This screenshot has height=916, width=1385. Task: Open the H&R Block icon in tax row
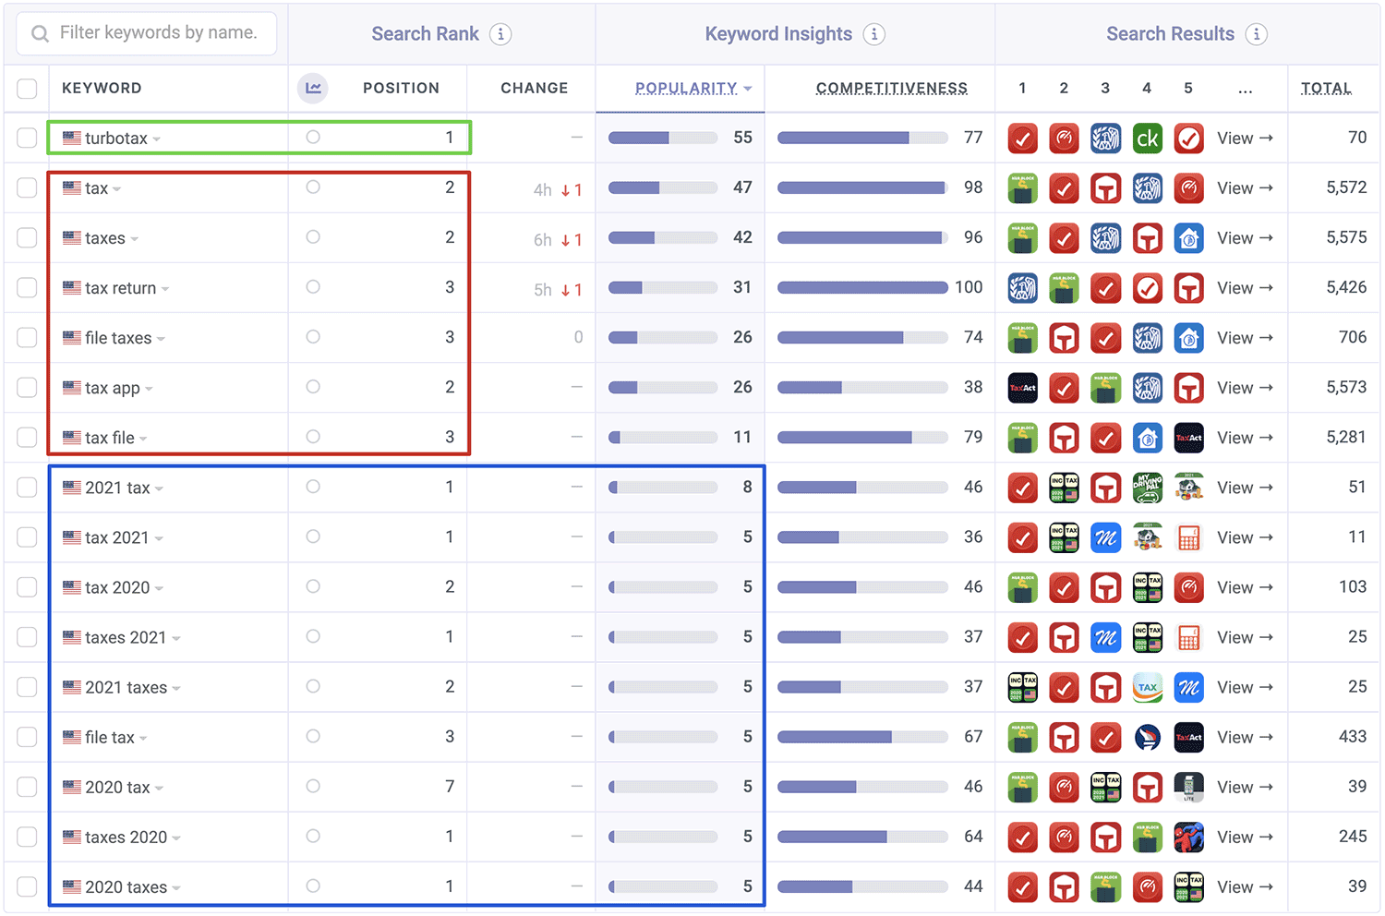pos(1022,188)
